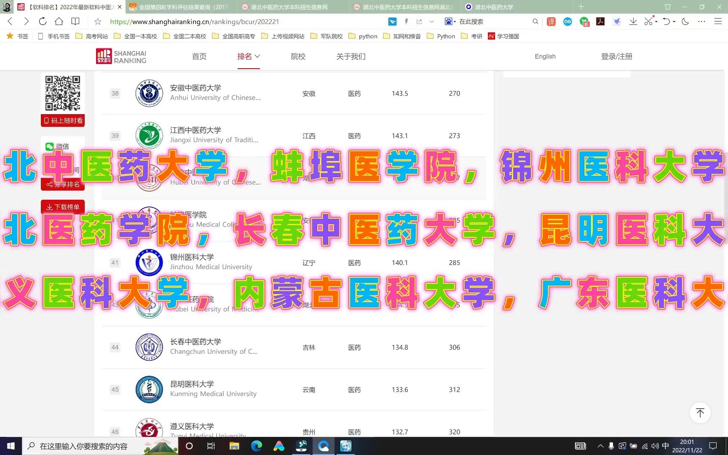
Task: Open the blue bird extension icon
Action: 617,21
